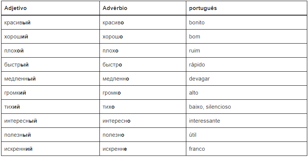The width and height of the screenshot is (308, 157).
Task: Select the translation 'interessante'
Action: pyautogui.click(x=204, y=121)
